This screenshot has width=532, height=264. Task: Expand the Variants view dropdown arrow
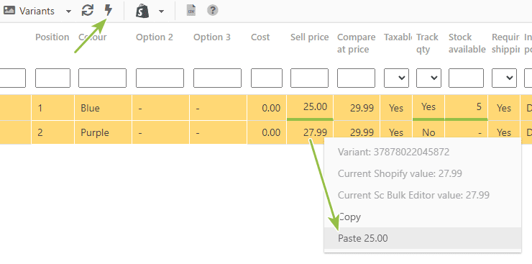68,12
